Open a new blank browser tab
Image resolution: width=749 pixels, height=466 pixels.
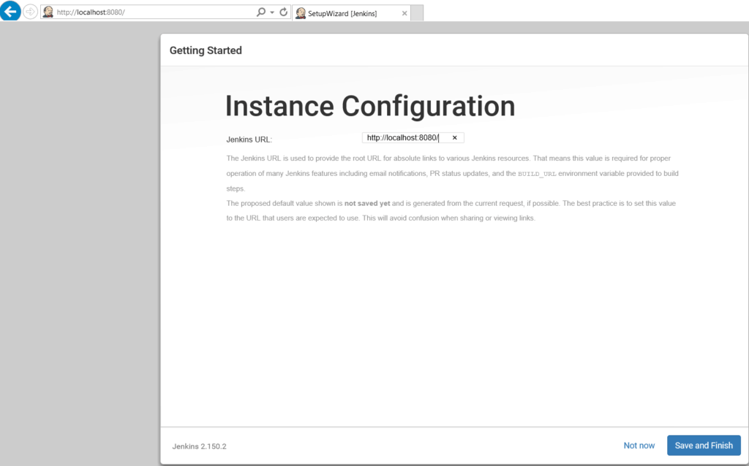pyautogui.click(x=417, y=13)
